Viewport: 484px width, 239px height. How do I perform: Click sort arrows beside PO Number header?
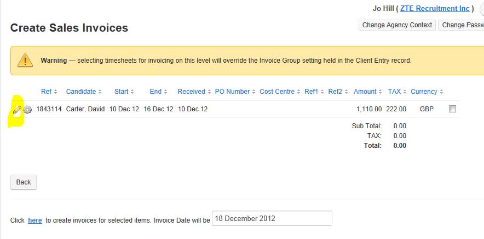(253, 92)
